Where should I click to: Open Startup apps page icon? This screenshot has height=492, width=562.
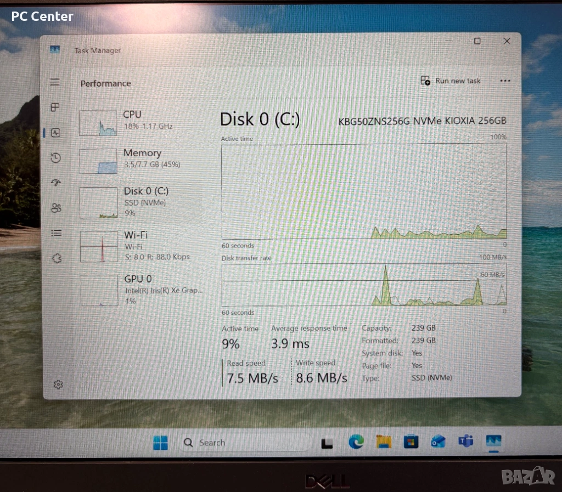[x=55, y=183]
